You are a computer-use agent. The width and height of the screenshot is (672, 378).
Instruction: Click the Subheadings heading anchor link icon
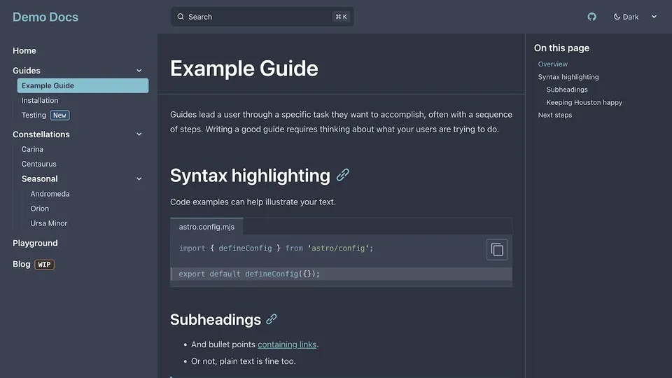272,319
